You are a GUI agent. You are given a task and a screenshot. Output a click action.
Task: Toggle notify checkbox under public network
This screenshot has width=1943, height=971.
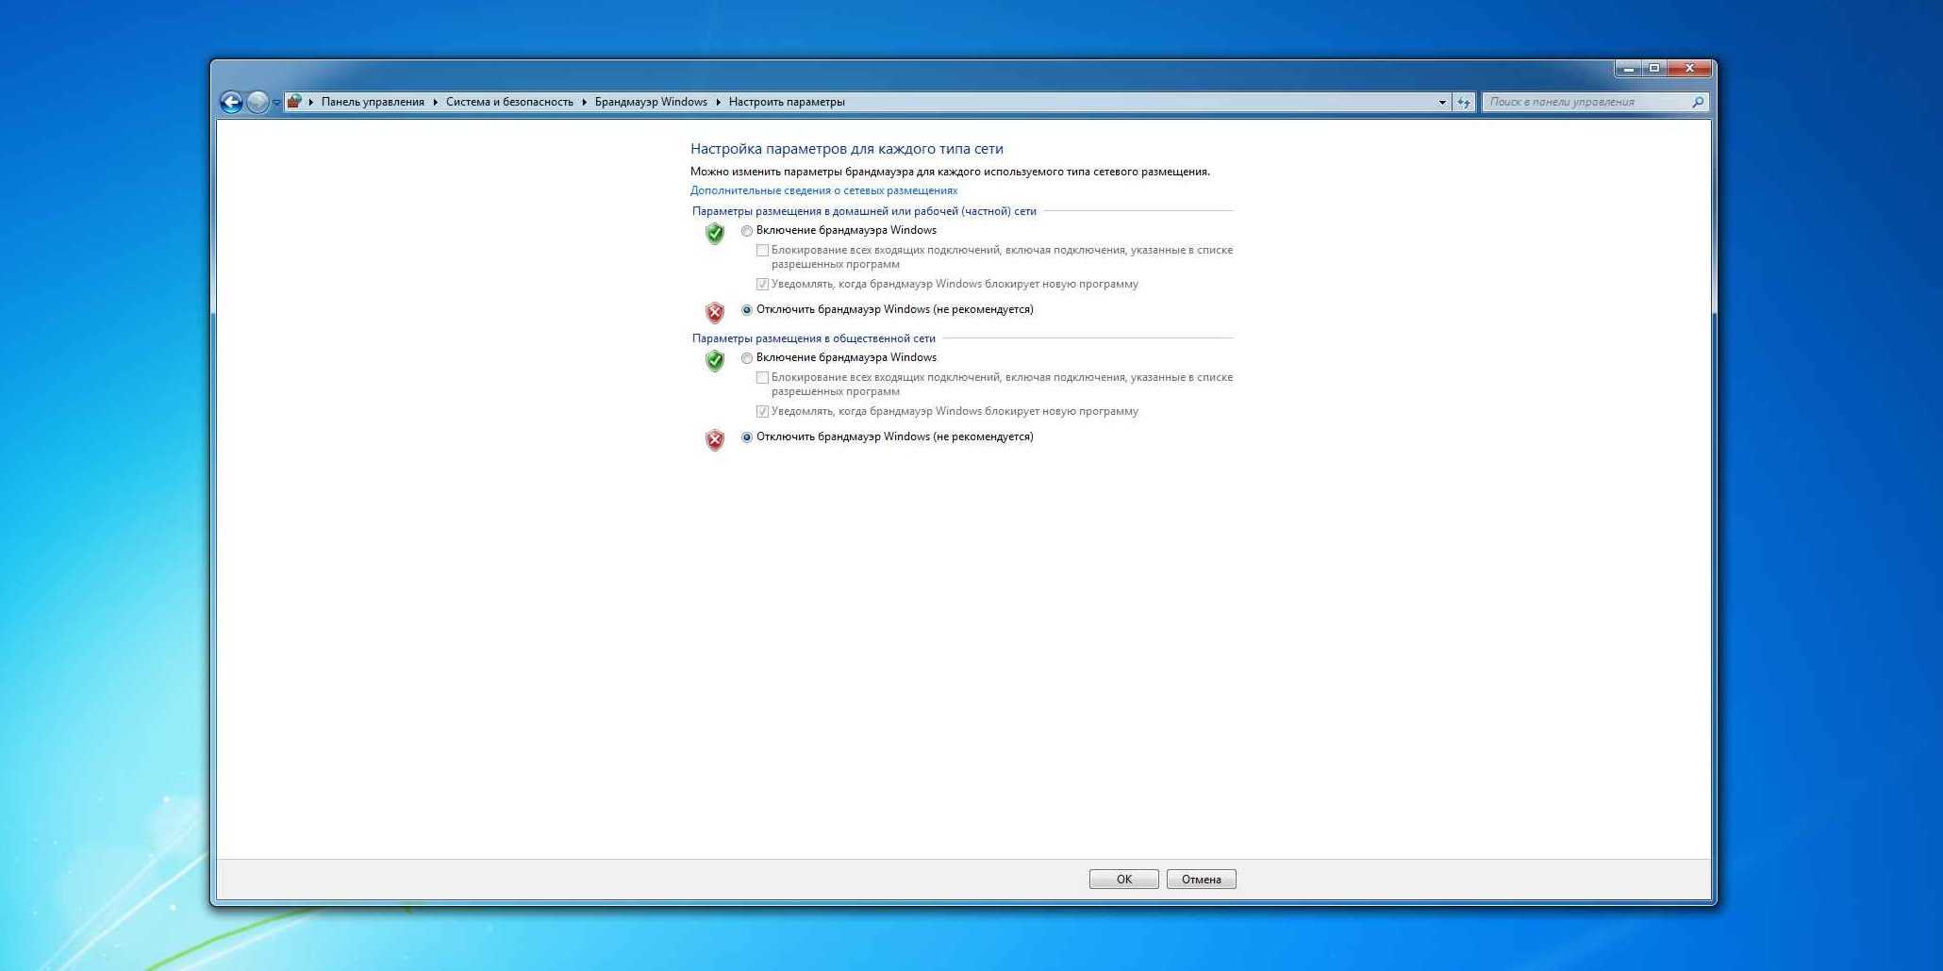pos(762,412)
